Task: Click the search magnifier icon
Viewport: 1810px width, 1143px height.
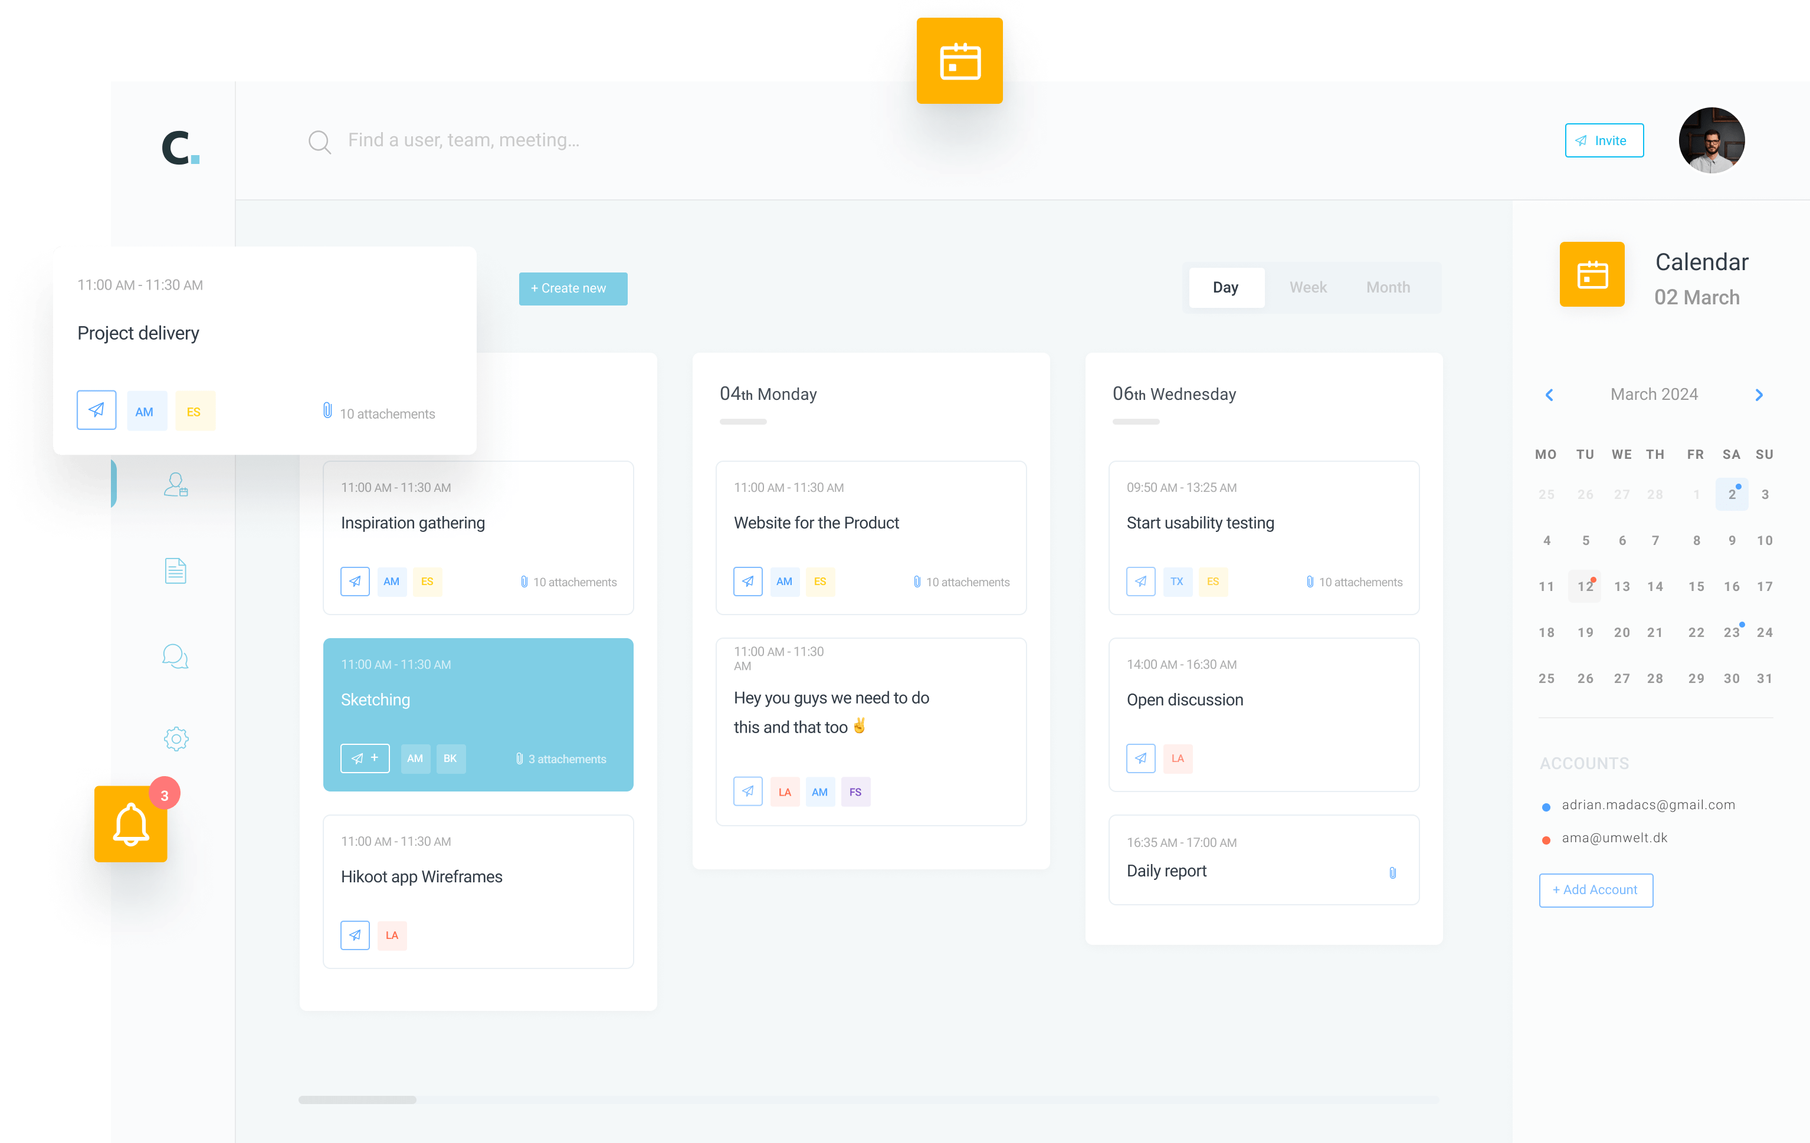Action: [319, 142]
